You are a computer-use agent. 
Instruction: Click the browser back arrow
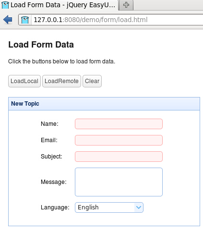(x=8, y=20)
